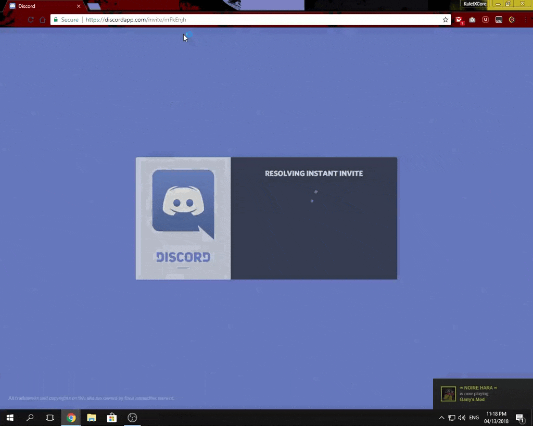
Task: Open Chrome's three-dot menu
Action: coord(525,20)
